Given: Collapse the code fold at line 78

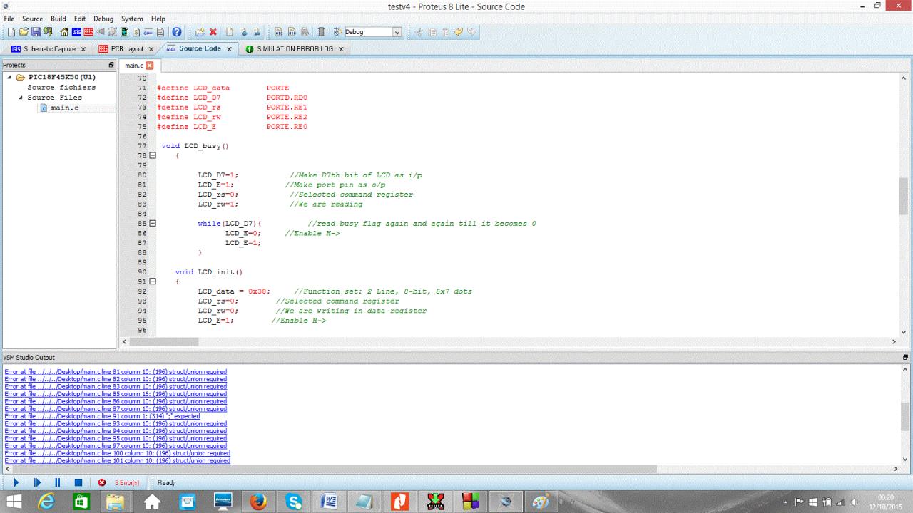Looking at the screenshot, I should click(152, 155).
